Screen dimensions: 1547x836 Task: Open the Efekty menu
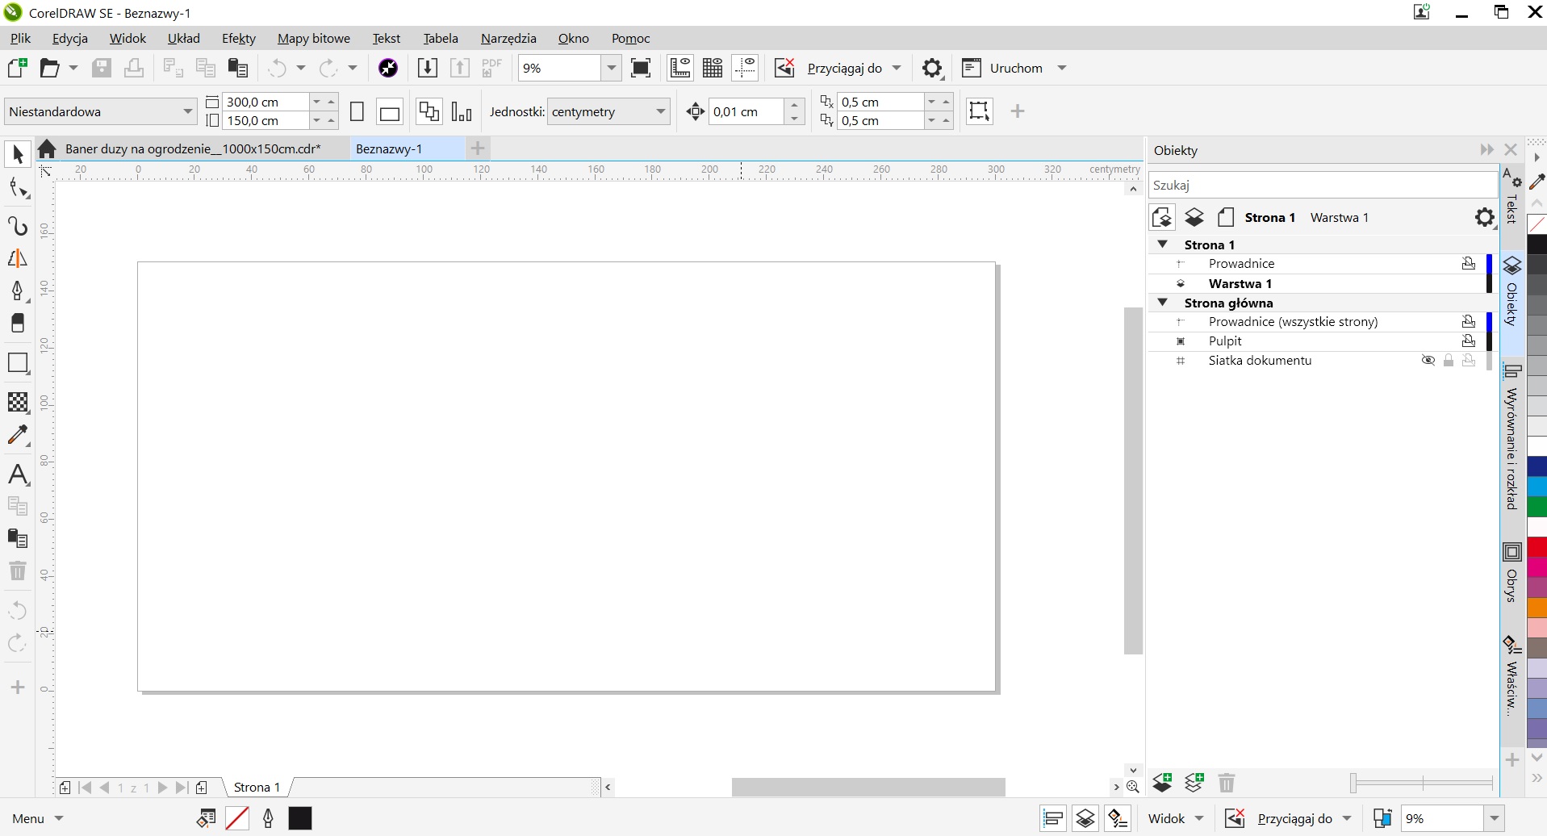(238, 39)
